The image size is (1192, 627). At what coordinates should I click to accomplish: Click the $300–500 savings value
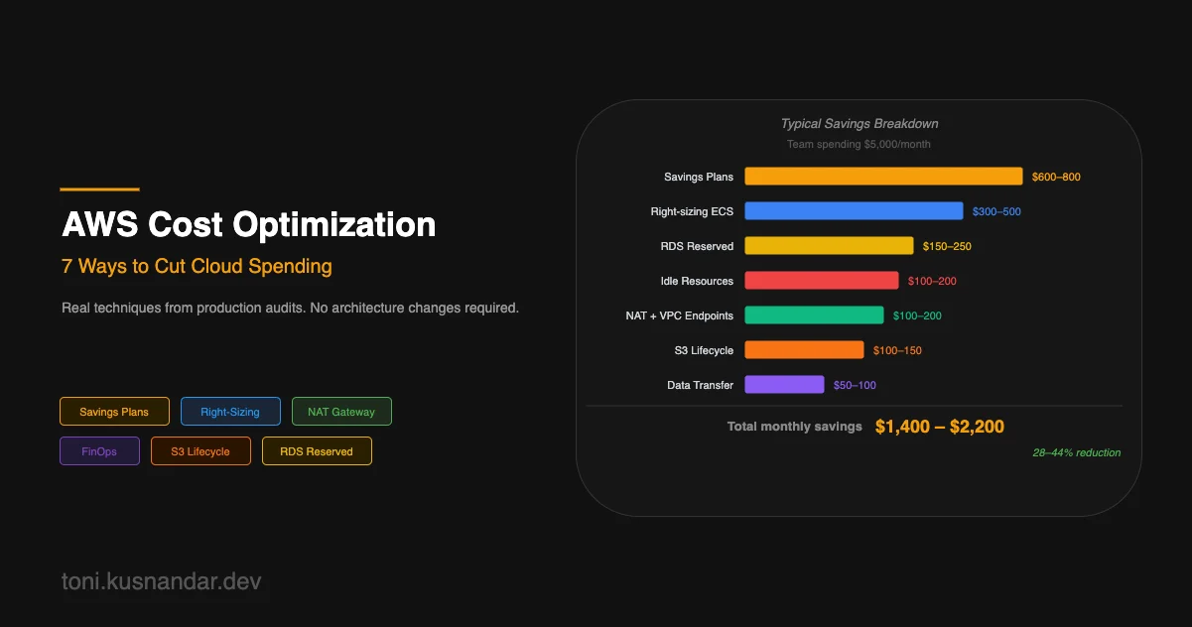coord(996,211)
